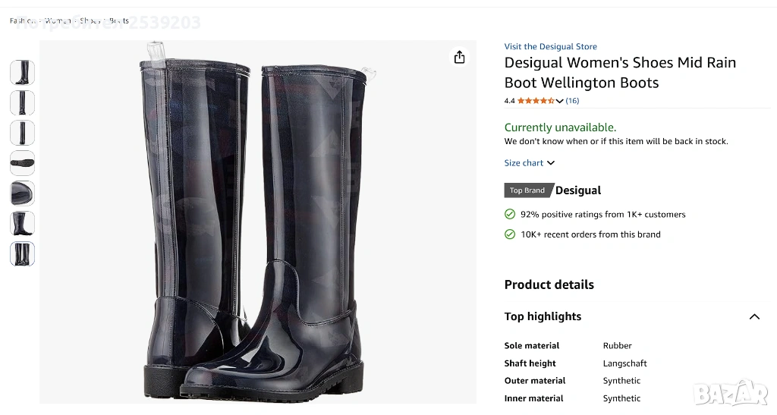Open the (16) reviews count link
The width and height of the screenshot is (777, 415).
coord(572,101)
